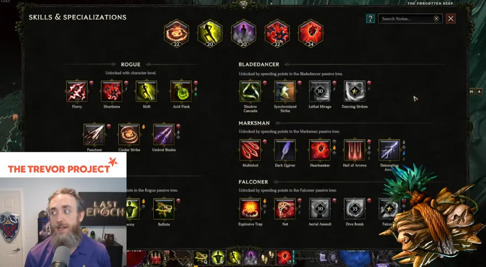
Task: Click the Shurikens skill icon
Action: click(111, 91)
